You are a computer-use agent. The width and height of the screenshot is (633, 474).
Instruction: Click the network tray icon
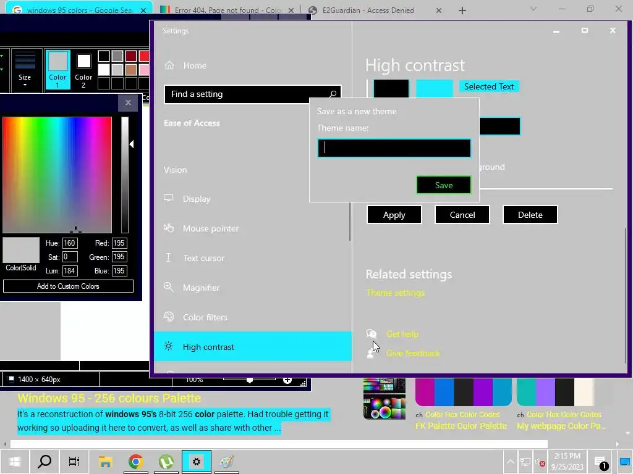(x=525, y=462)
